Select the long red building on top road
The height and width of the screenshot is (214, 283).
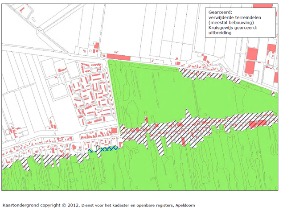pyautogui.click(x=119, y=56)
